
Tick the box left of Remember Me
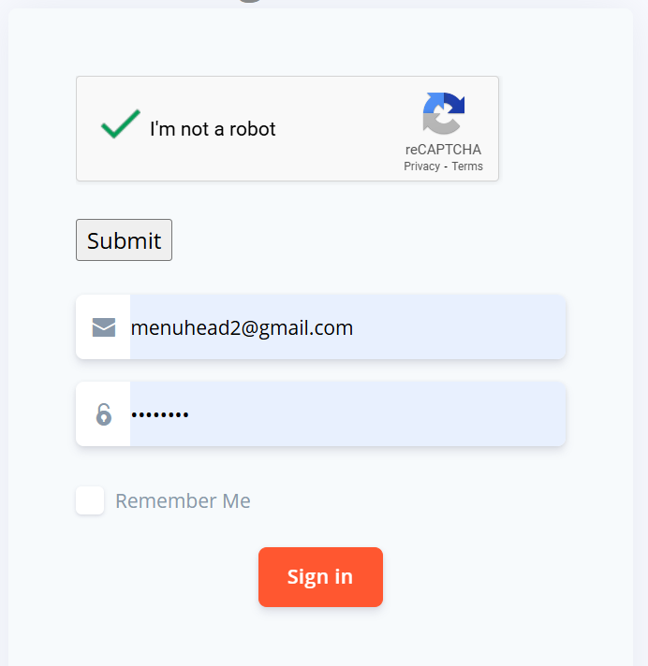(x=90, y=500)
